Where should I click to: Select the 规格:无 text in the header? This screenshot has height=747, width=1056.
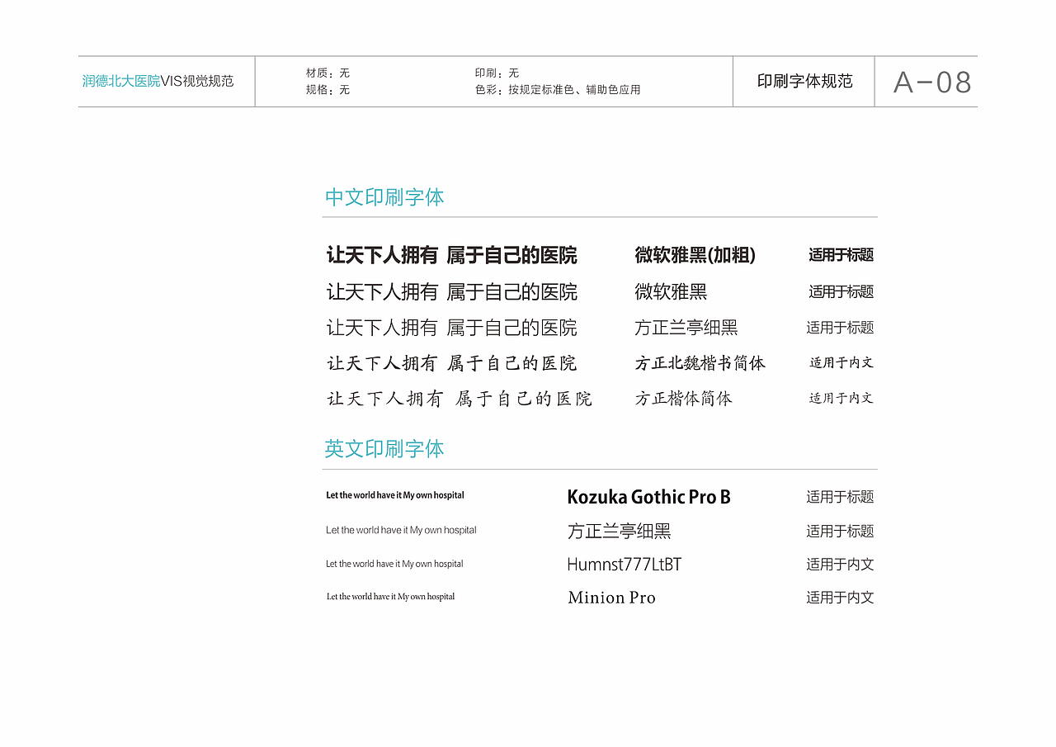(x=328, y=89)
